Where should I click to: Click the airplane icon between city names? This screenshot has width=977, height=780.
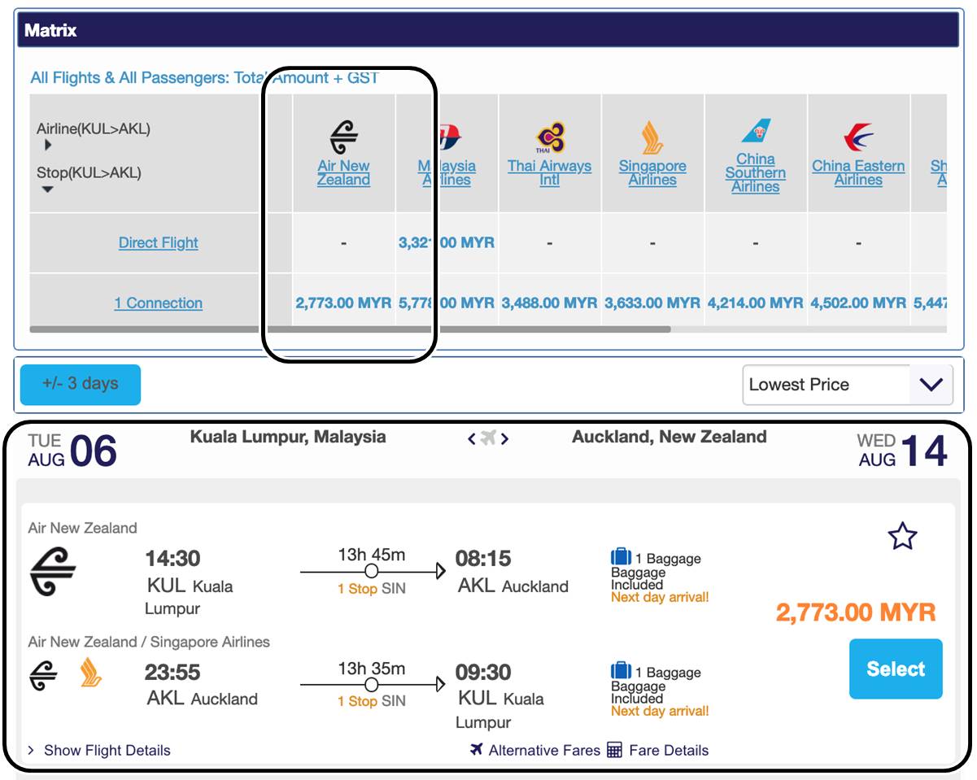pos(488,438)
